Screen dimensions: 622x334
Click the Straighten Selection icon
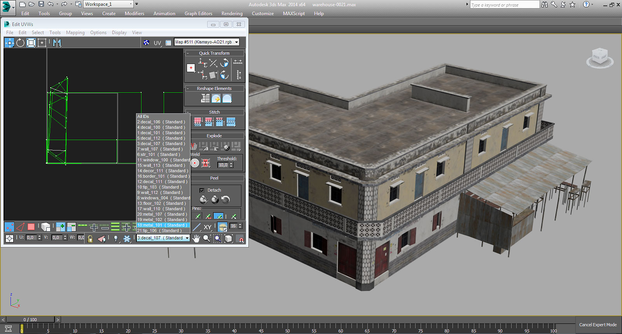point(205,99)
